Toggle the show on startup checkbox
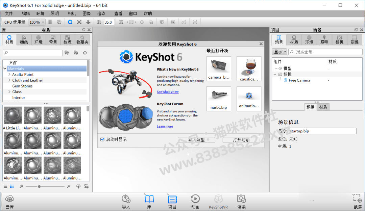The height and width of the screenshot is (211, 365). (102, 139)
